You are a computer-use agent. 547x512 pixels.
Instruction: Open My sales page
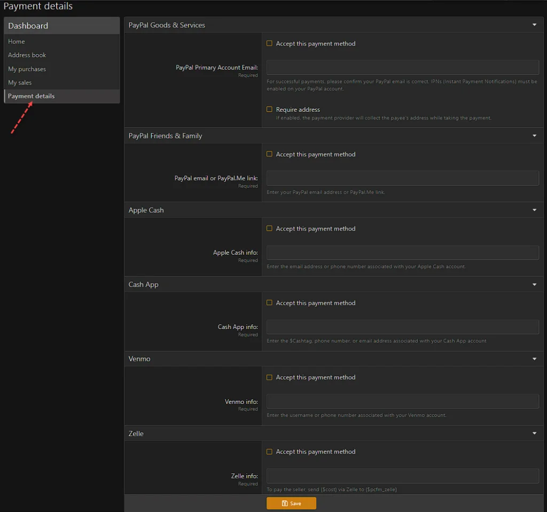tap(20, 82)
